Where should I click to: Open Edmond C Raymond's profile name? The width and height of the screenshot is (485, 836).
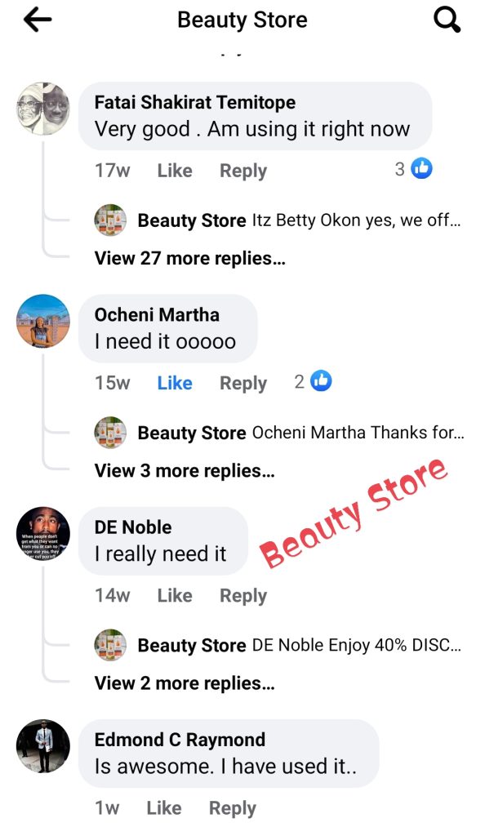coord(180,740)
